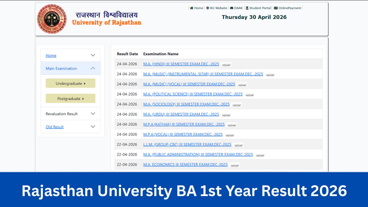Open M.A. (PUBLIC ADMINISTRATION) III Semester result
The image size is (368, 207).
pyautogui.click(x=198, y=154)
